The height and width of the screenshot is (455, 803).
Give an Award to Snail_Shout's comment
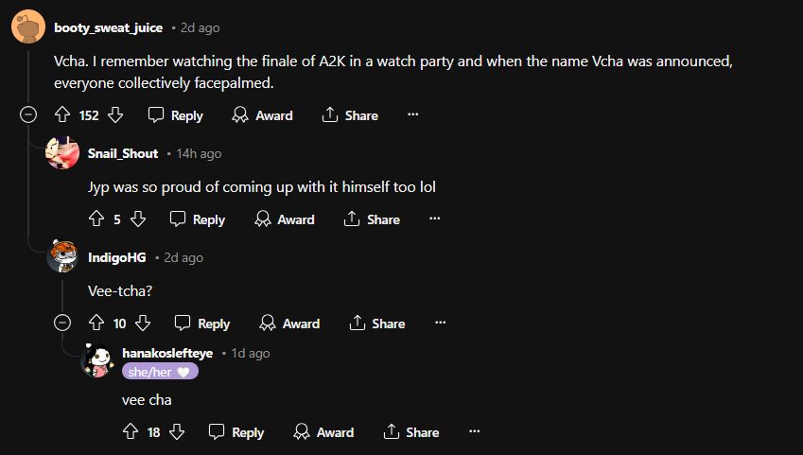click(x=285, y=219)
